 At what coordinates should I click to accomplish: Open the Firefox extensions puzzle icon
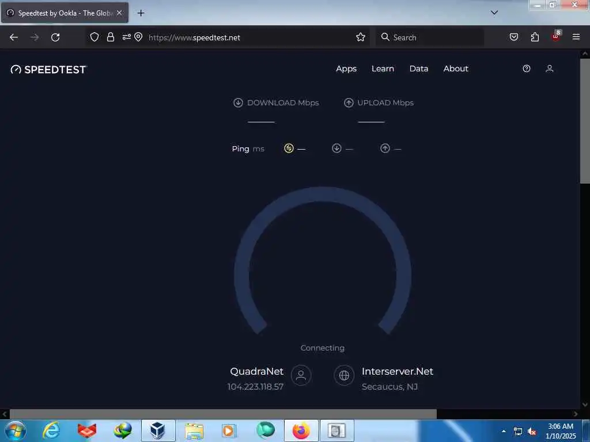coord(535,37)
